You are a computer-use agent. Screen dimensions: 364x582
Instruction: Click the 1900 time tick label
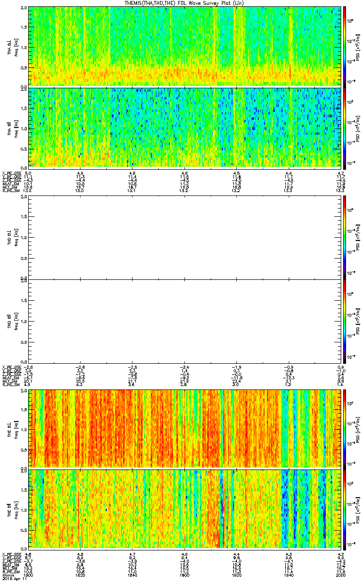[x=184, y=576]
